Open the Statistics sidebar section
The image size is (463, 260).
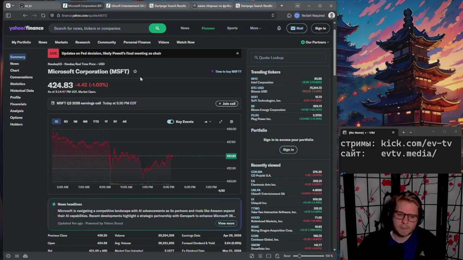[18, 84]
